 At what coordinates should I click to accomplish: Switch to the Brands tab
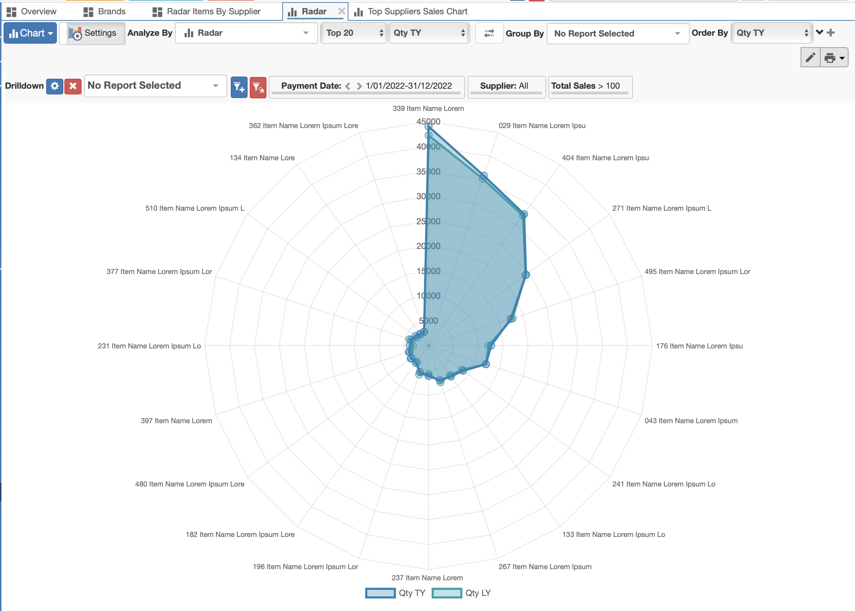(x=104, y=12)
